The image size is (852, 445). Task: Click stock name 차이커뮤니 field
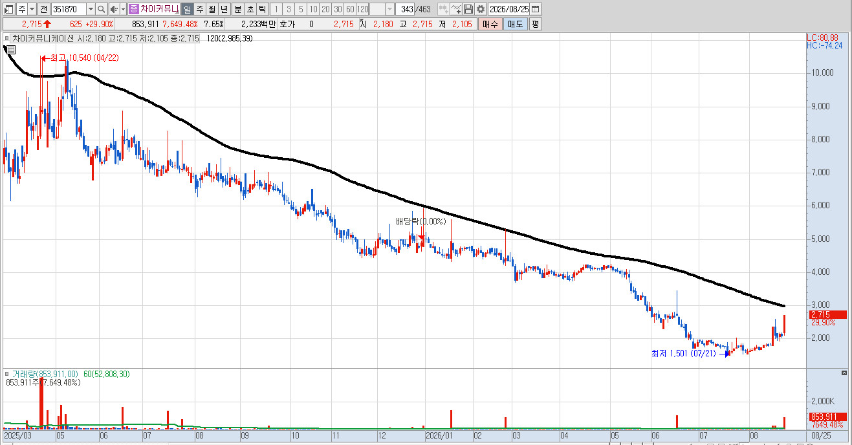click(159, 9)
